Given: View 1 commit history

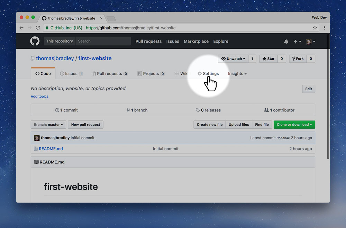Looking at the screenshot, I should click(66, 110).
